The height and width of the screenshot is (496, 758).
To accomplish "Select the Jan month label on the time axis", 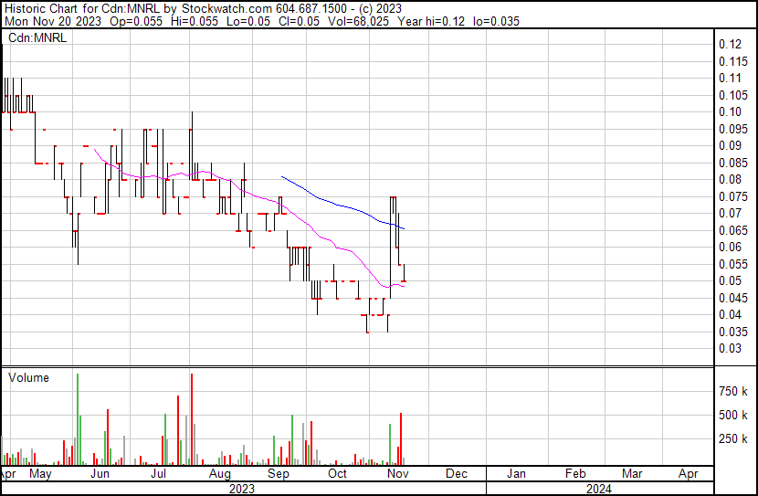I will (x=516, y=475).
